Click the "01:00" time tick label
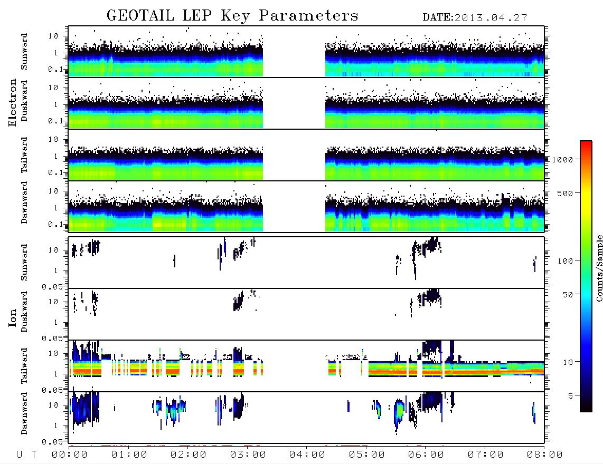This screenshot has height=464, width=603. 129,455
